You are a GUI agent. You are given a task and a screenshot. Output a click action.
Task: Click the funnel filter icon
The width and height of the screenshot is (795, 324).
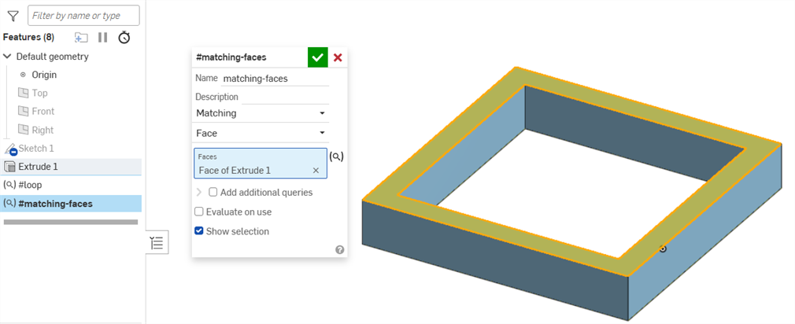pyautogui.click(x=13, y=16)
